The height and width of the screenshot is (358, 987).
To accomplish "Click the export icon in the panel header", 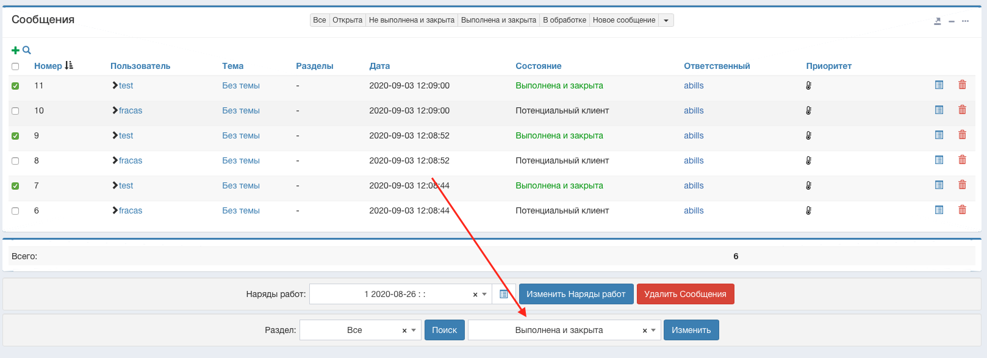I will pos(937,21).
